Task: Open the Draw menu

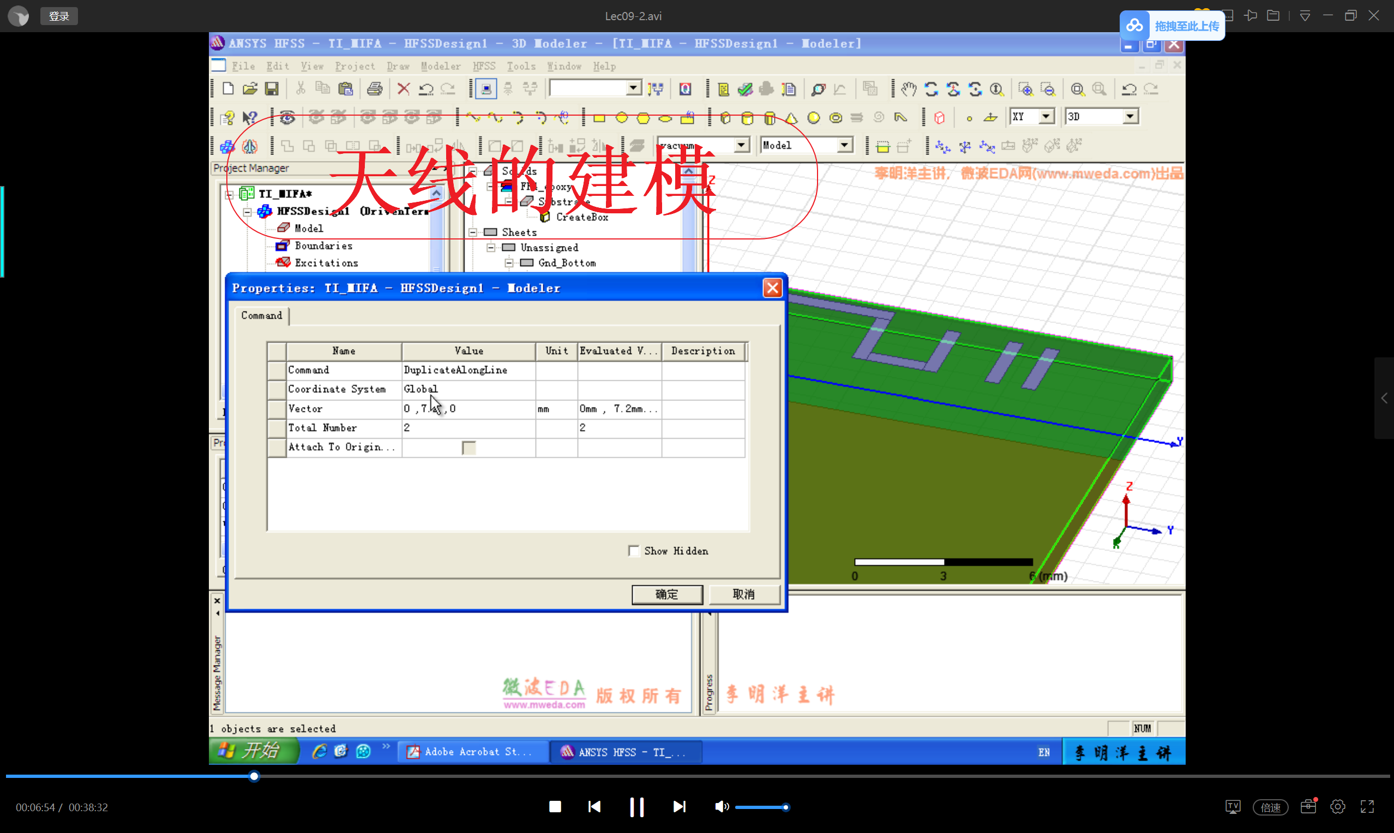Action: pyautogui.click(x=398, y=66)
